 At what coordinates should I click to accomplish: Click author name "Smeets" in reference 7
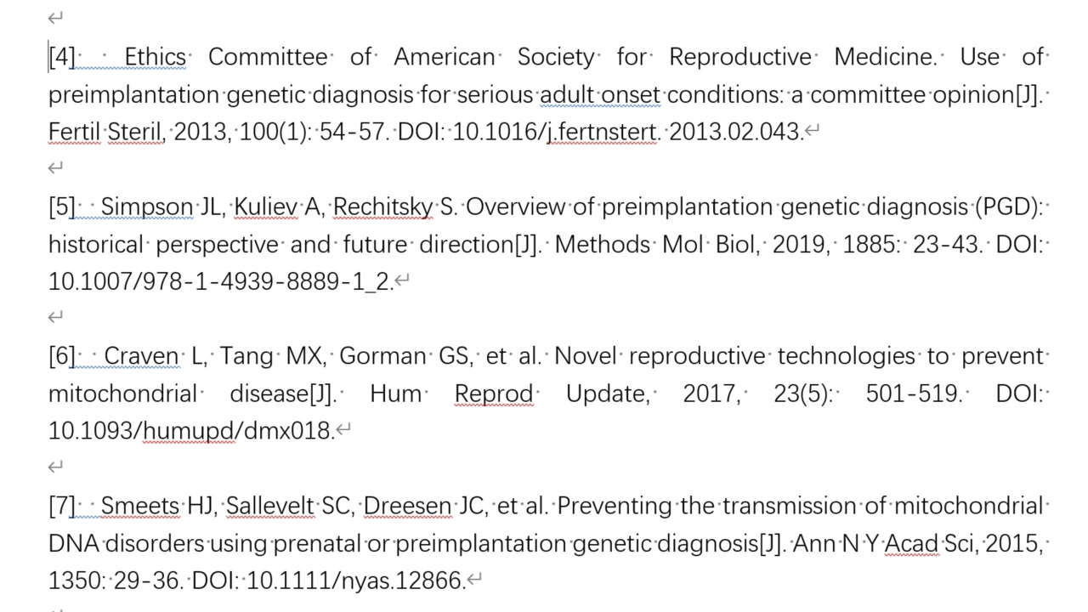[x=140, y=506]
